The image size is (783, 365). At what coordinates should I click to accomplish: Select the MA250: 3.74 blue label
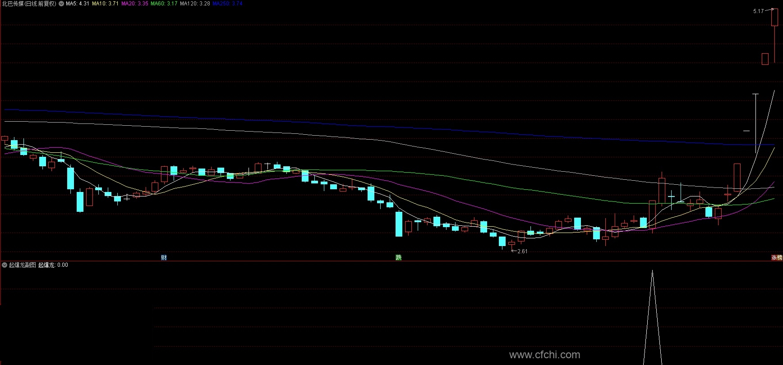tap(228, 4)
